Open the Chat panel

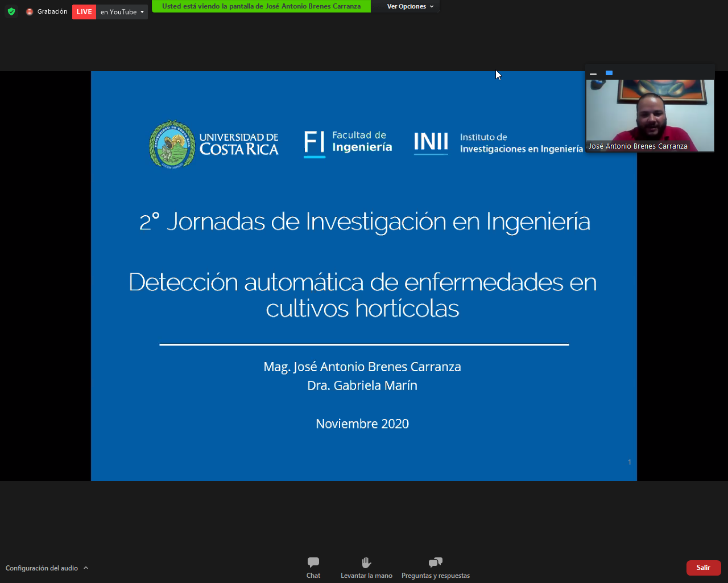coord(313,567)
